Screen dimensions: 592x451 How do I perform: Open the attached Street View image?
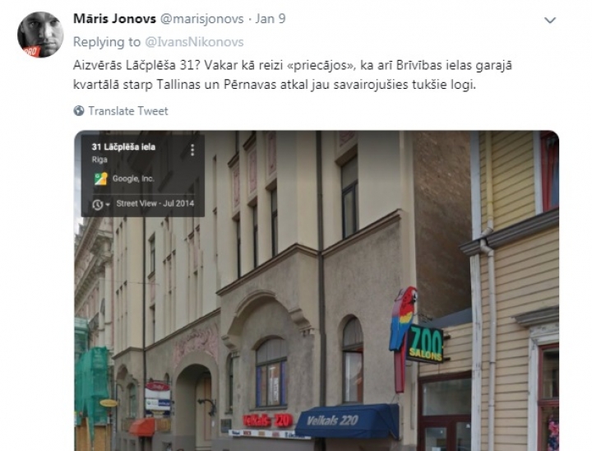[x=317, y=291]
